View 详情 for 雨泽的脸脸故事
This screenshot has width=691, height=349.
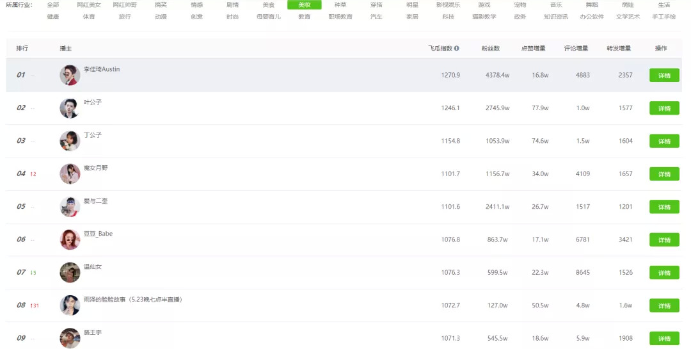[664, 305]
